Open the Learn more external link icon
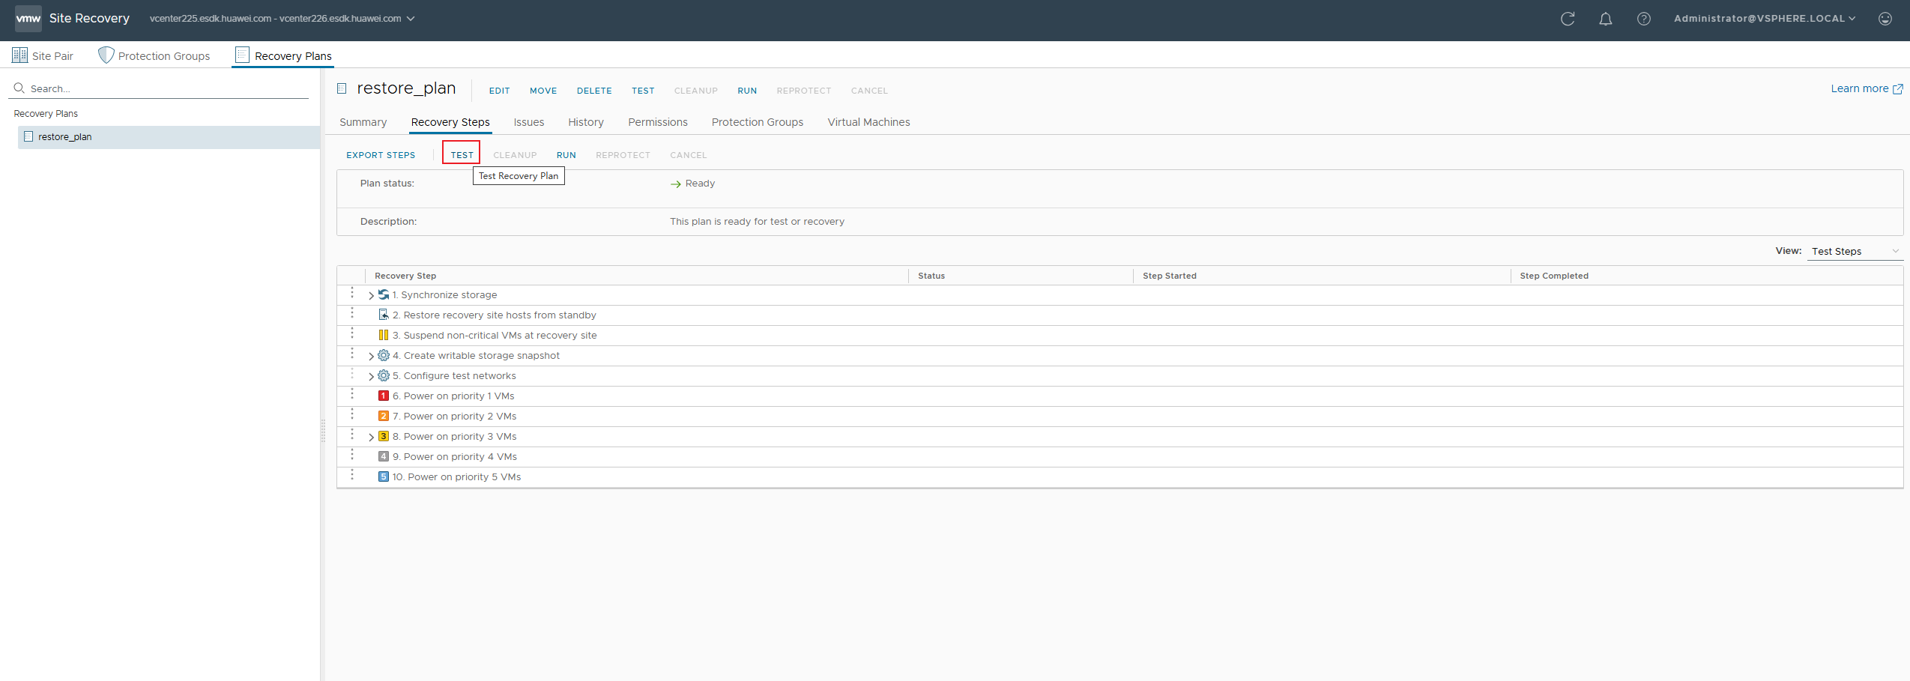1910x681 pixels. 1898,89
